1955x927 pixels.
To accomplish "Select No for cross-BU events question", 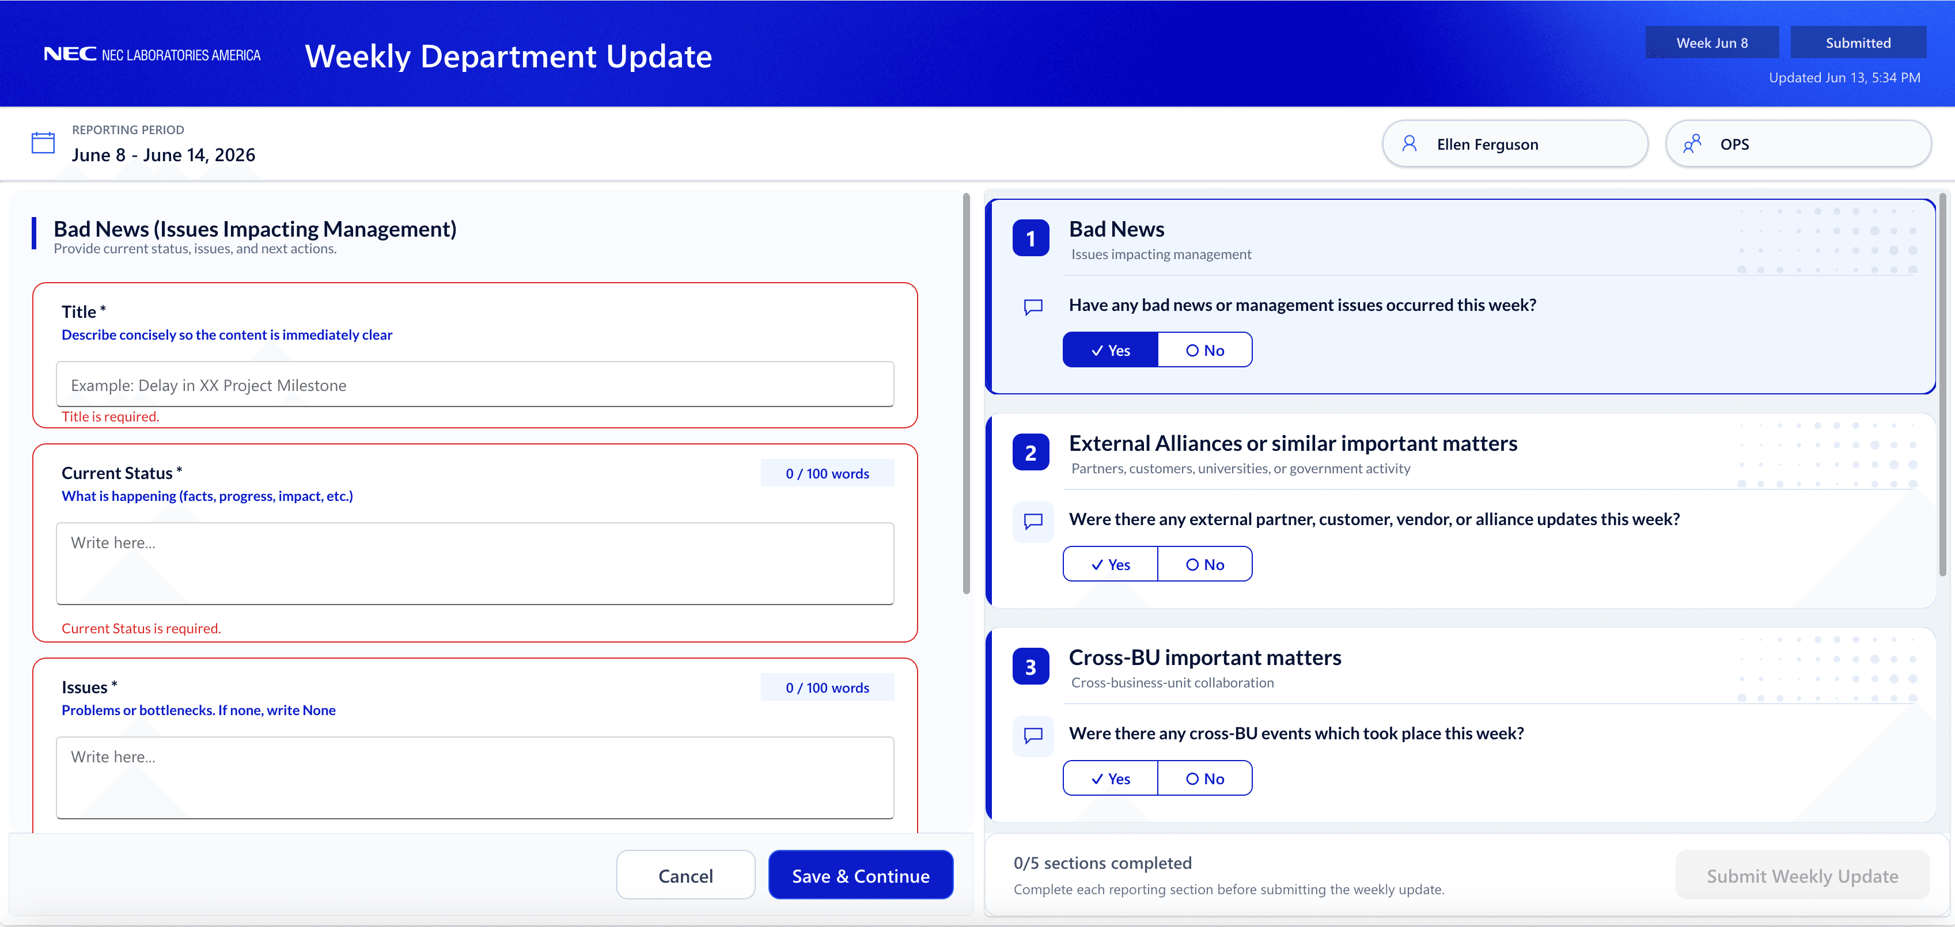I will 1205,778.
